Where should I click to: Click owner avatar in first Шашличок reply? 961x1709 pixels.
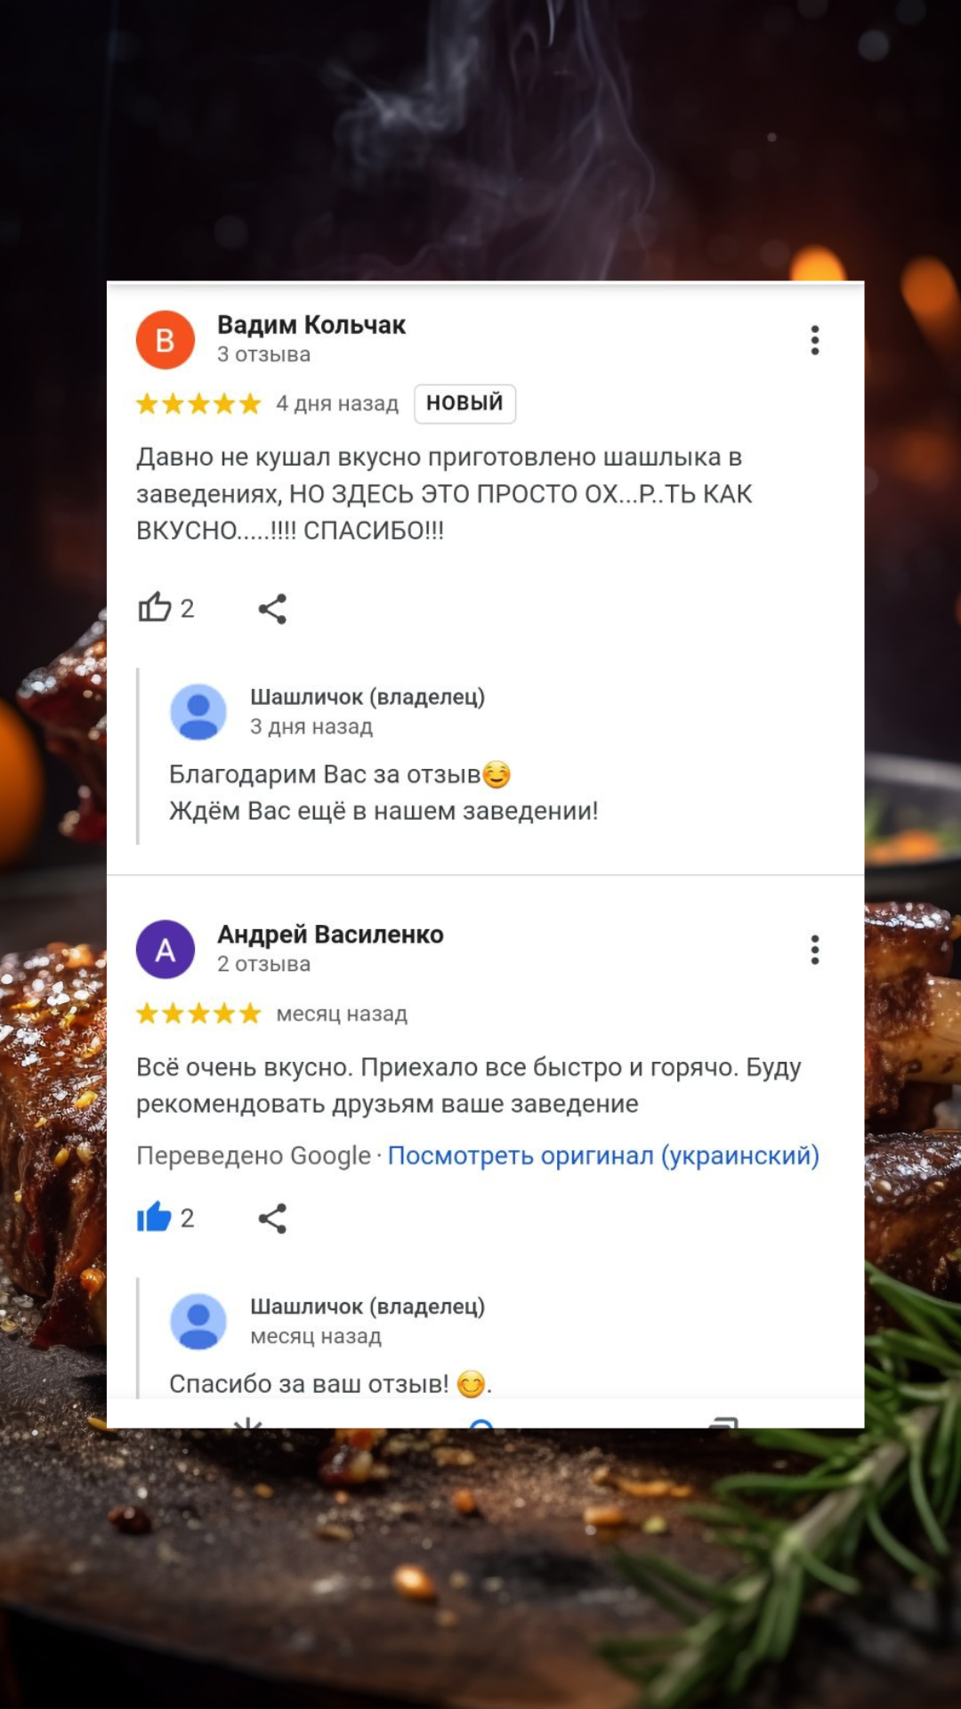click(x=198, y=712)
